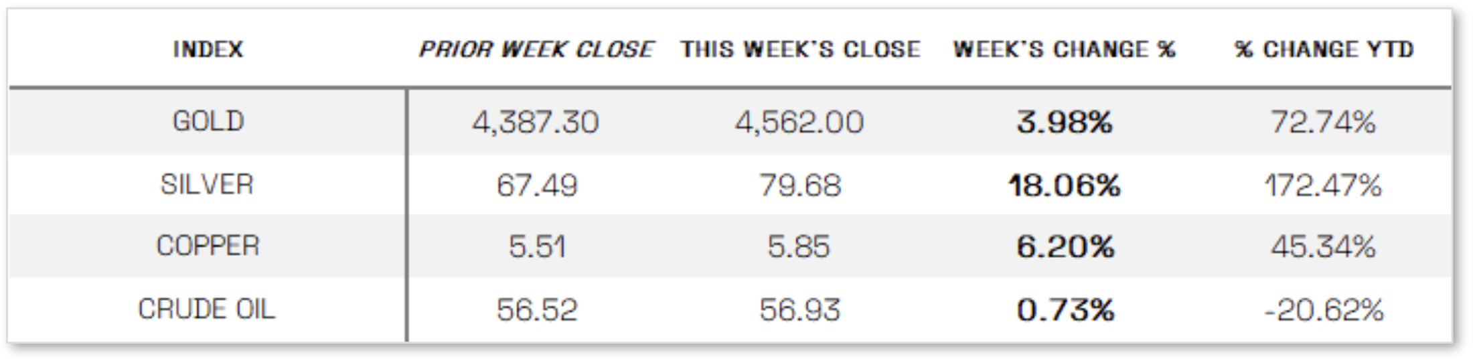Click gold weekly change 3.98%
1473x363 pixels.
click(x=1064, y=122)
